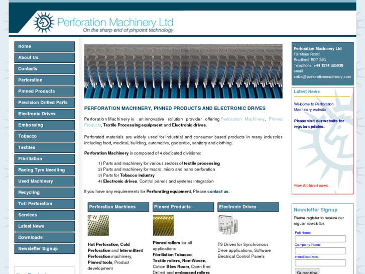365x274 pixels.
Task: Click the e-mail address input box
Action: click(320, 263)
